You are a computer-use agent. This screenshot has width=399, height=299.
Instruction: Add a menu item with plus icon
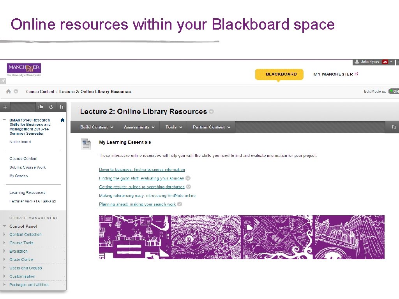5,107
